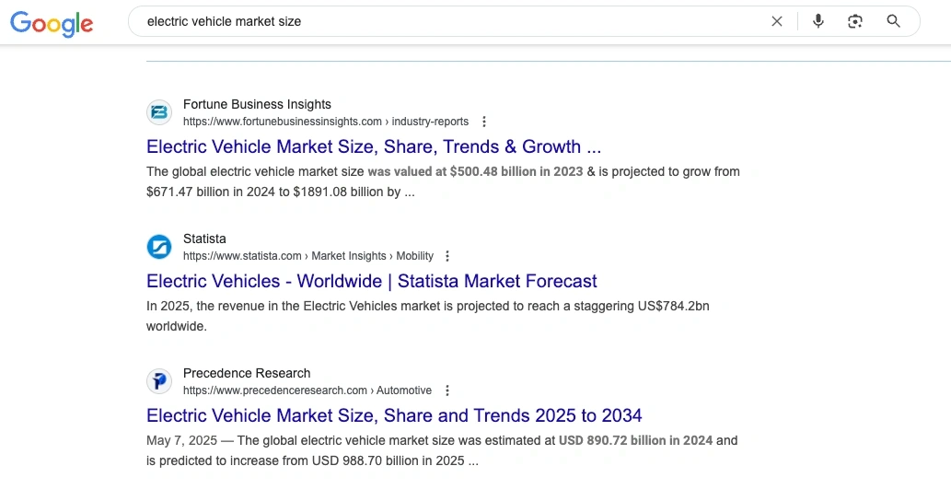The image size is (951, 501).
Task: Click the 'May 7, 2025' date text
Action: (181, 441)
